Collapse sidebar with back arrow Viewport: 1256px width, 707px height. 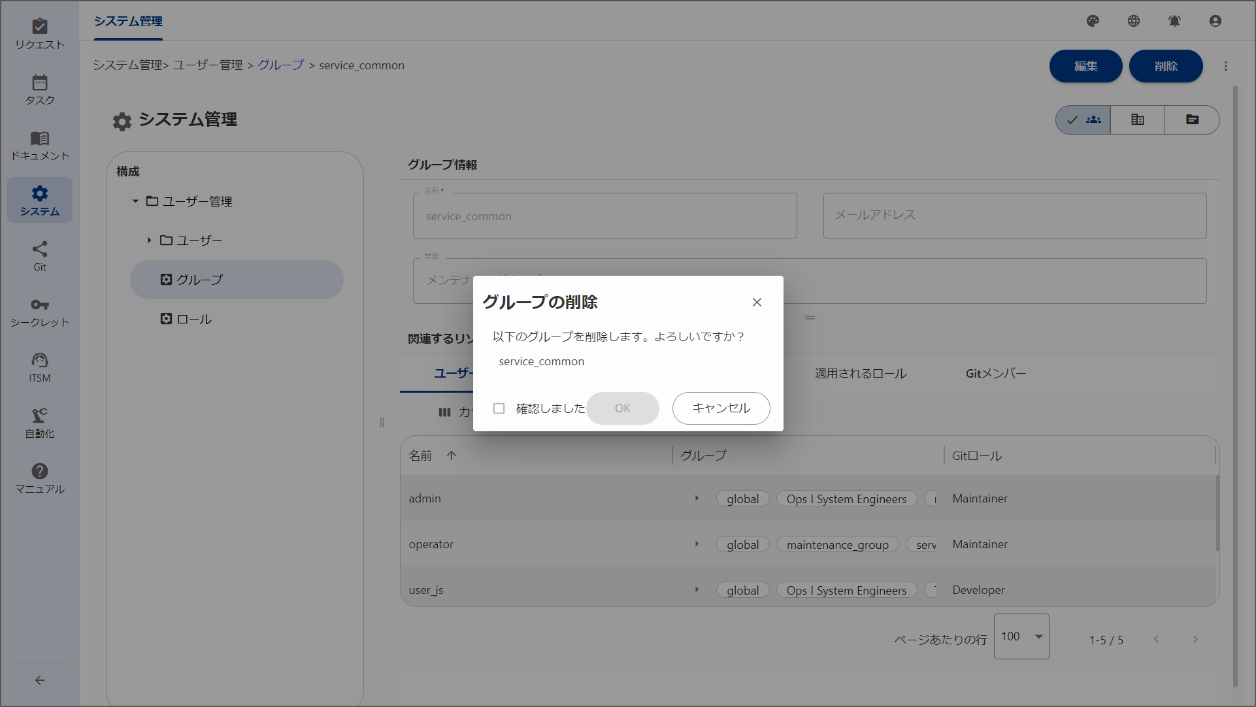click(40, 680)
